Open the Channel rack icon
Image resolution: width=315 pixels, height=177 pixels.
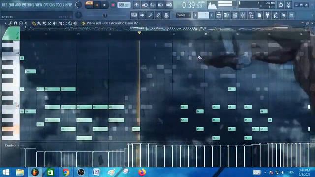[x=235, y=15]
